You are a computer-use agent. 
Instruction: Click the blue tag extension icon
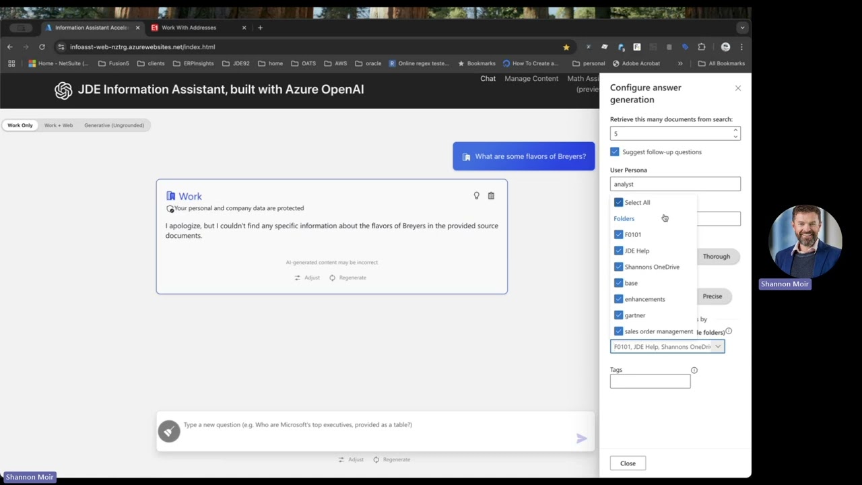tap(686, 47)
